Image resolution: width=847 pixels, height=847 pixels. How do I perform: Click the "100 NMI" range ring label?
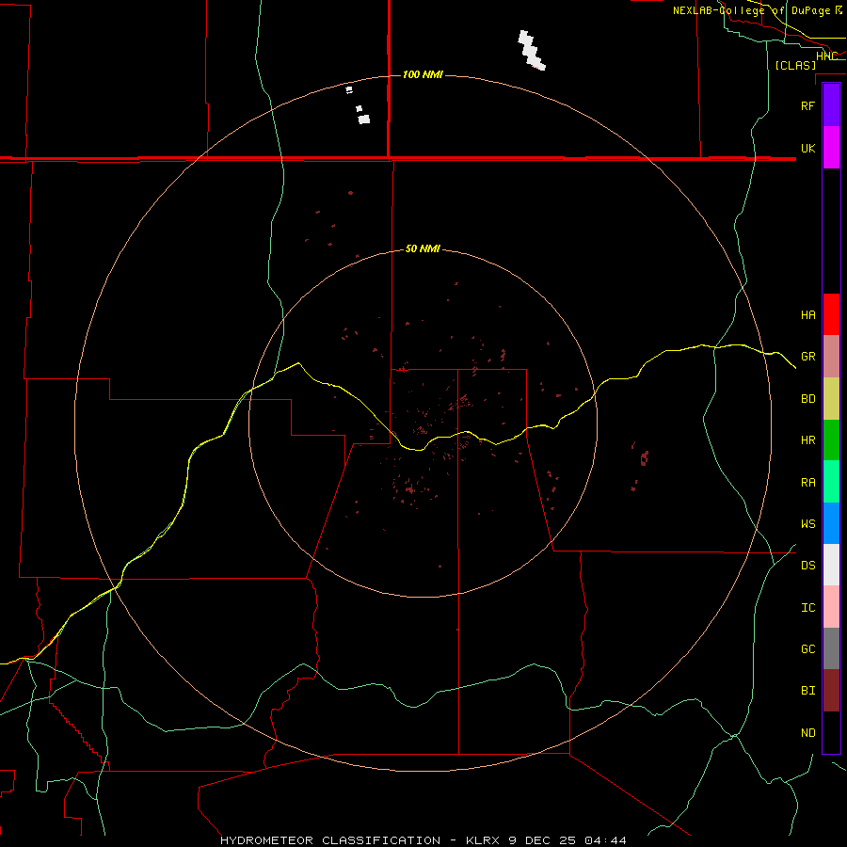click(423, 74)
